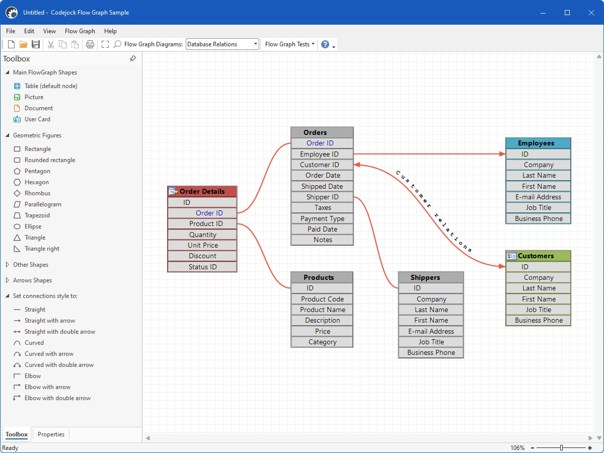604x453 pixels.
Task: Collapse the Main FlowGraph Shapes group
Action: 8,72
